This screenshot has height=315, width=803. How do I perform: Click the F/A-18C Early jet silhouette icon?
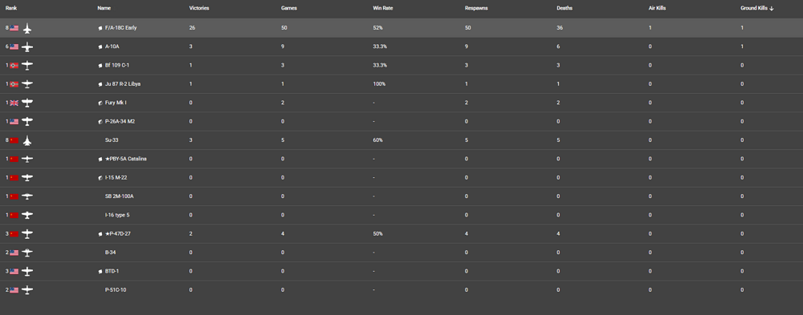click(x=27, y=28)
